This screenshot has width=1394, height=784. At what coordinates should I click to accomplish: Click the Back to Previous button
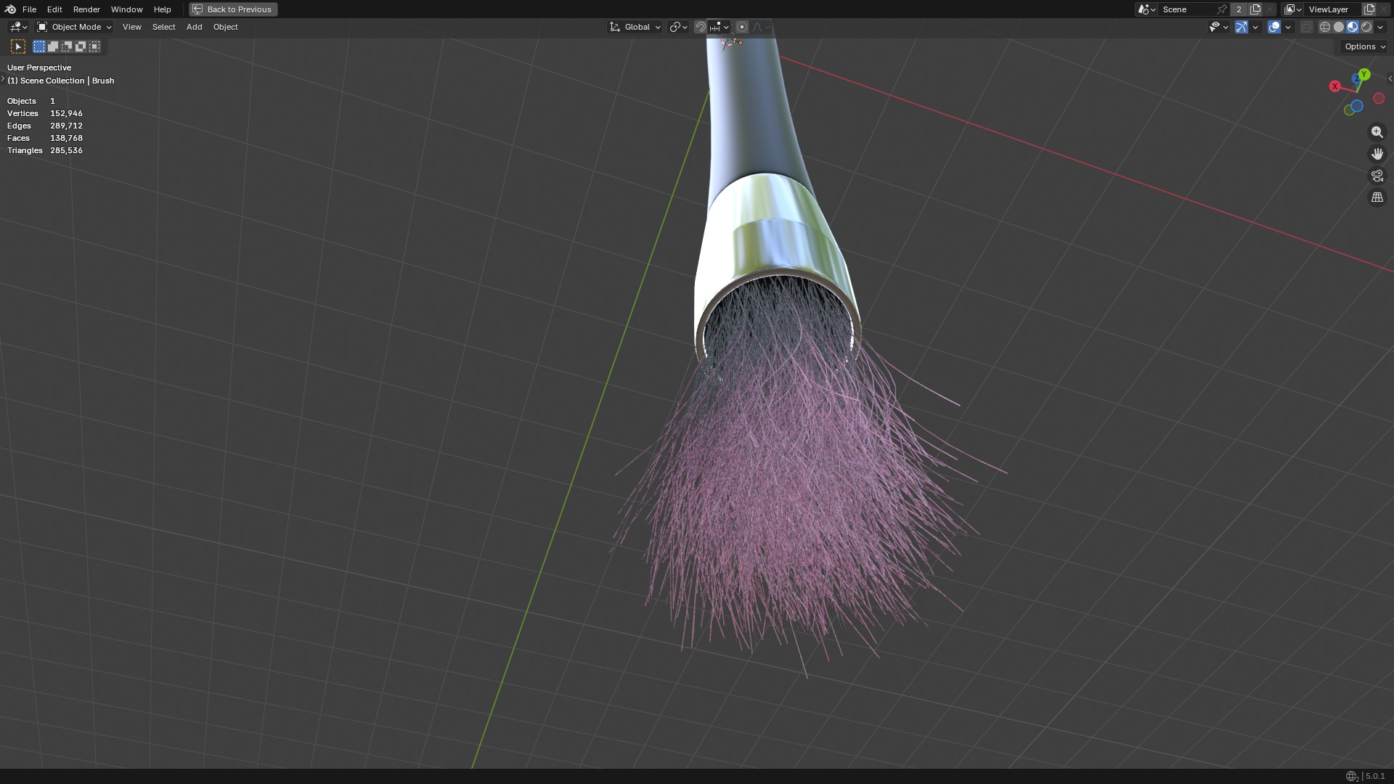(233, 9)
